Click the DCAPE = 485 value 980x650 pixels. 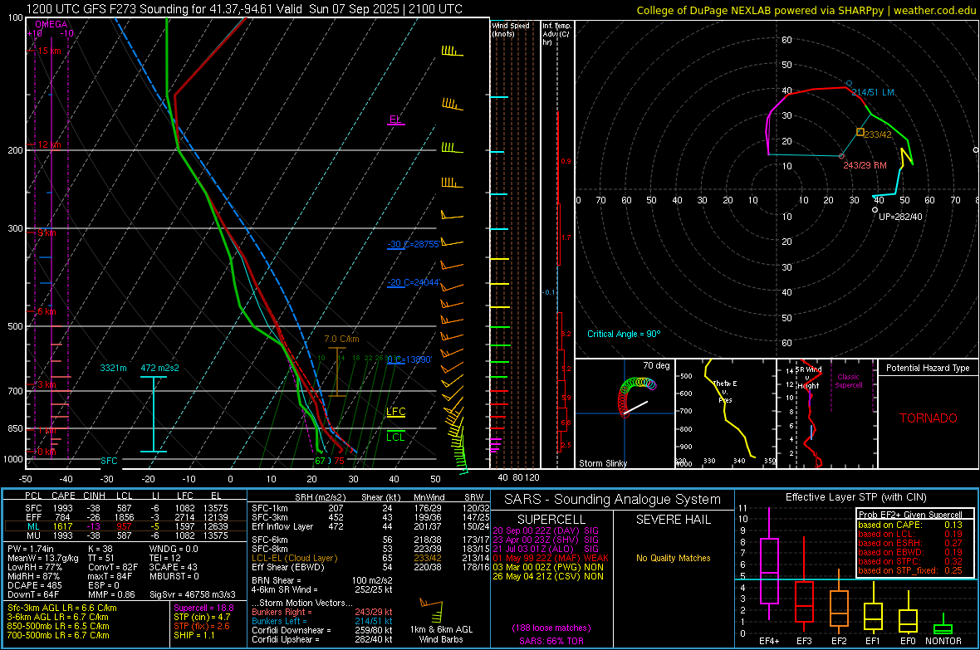pos(34,585)
